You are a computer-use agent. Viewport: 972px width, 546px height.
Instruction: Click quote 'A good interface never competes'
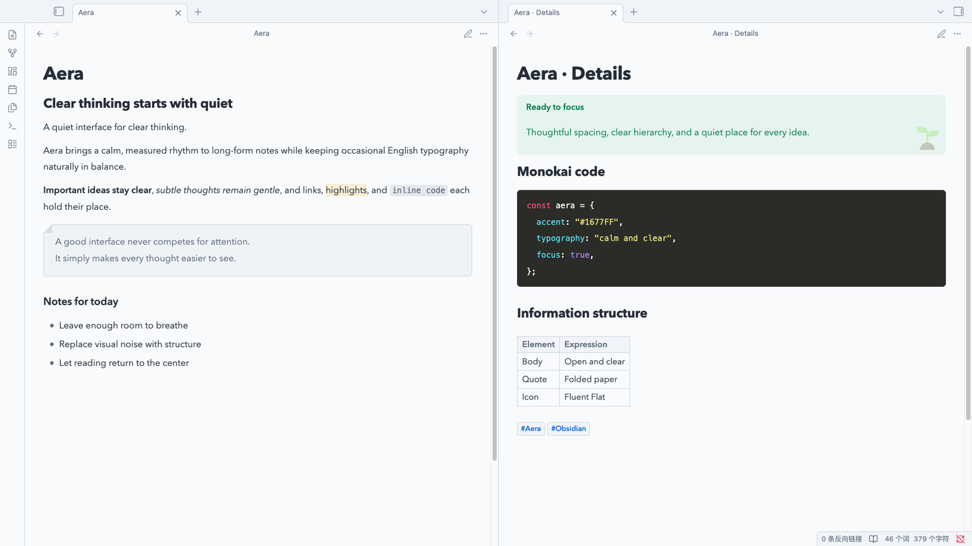(x=153, y=241)
